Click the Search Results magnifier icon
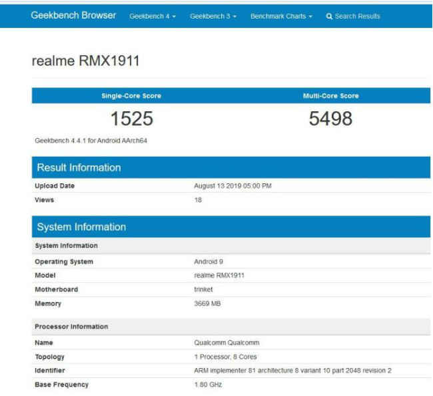The image size is (433, 396). click(329, 17)
